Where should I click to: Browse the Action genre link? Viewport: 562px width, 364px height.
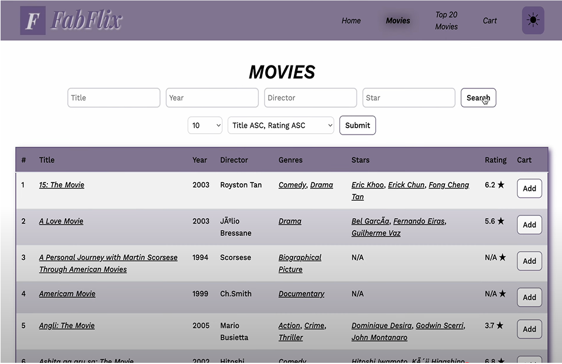click(289, 325)
